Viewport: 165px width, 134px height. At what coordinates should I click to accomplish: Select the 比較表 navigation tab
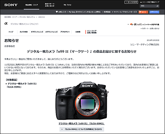[78, 32]
